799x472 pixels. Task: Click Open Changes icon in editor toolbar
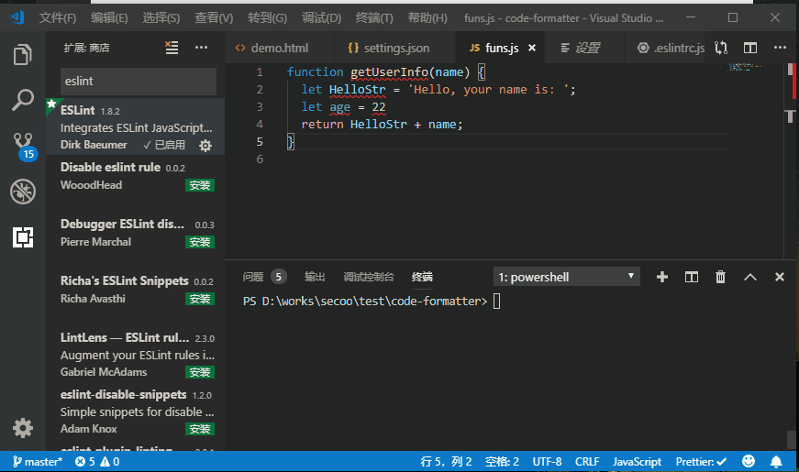point(720,48)
